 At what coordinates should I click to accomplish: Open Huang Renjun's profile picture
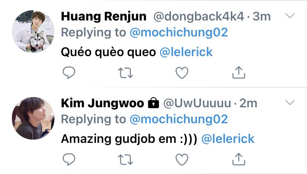(x=33, y=31)
